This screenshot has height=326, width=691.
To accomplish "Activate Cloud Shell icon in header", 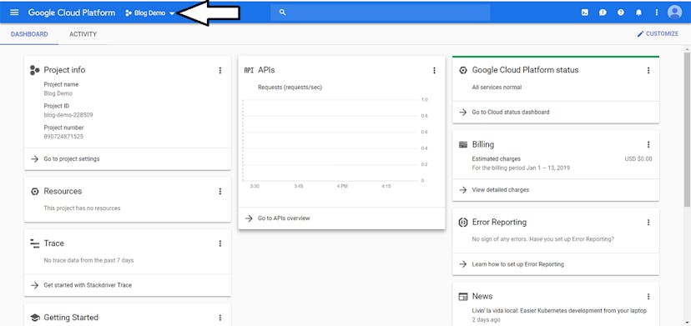I will (x=585, y=13).
